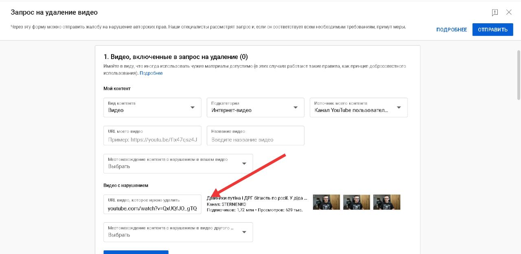Click the Название видео input field
This screenshot has height=254, width=521.
(x=255, y=136)
